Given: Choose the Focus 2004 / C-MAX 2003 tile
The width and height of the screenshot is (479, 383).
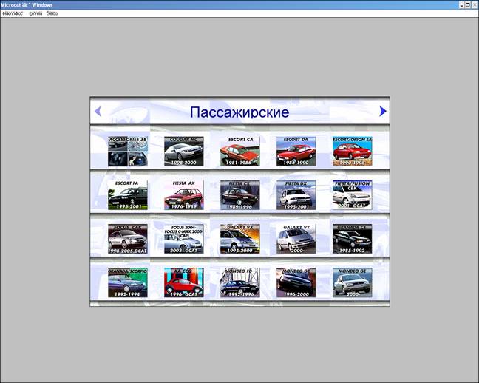Looking at the screenshot, I should [184, 239].
